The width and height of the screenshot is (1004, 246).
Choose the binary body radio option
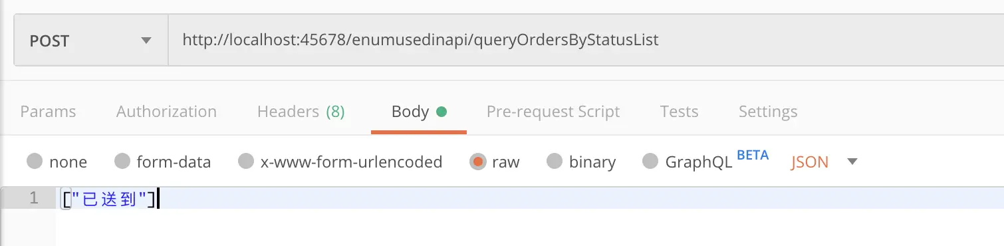click(555, 162)
